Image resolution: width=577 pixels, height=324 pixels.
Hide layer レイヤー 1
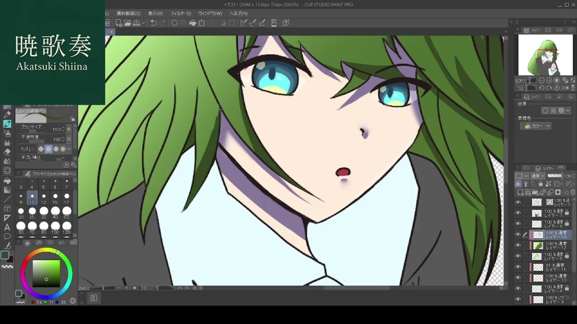tap(518, 202)
